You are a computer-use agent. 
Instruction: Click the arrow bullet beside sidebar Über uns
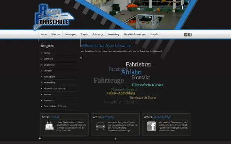(41, 59)
